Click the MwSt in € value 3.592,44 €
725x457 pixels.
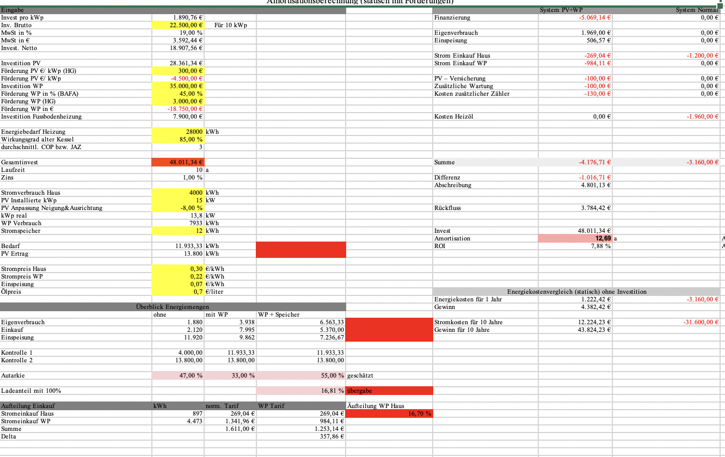point(188,40)
